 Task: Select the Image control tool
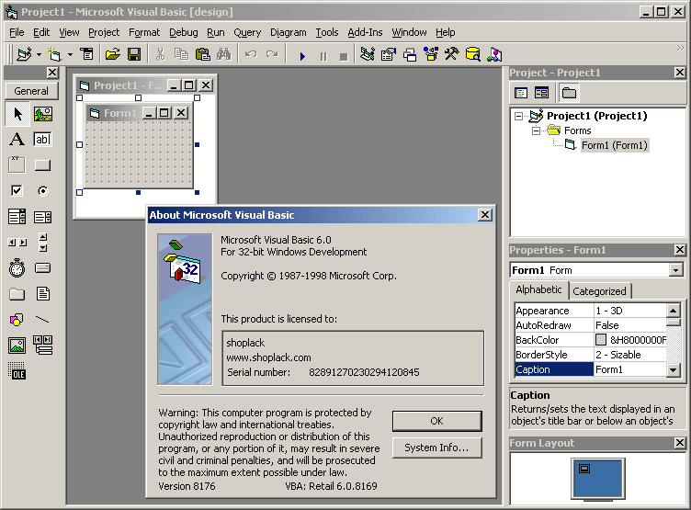17,346
